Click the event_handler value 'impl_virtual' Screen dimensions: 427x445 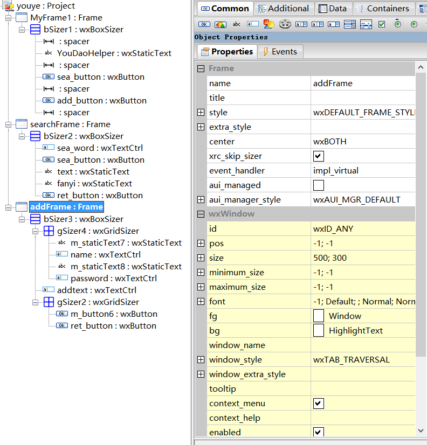pyautogui.click(x=363, y=171)
